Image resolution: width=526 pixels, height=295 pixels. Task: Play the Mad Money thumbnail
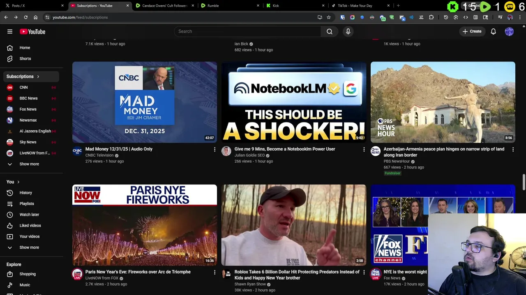coord(145,102)
